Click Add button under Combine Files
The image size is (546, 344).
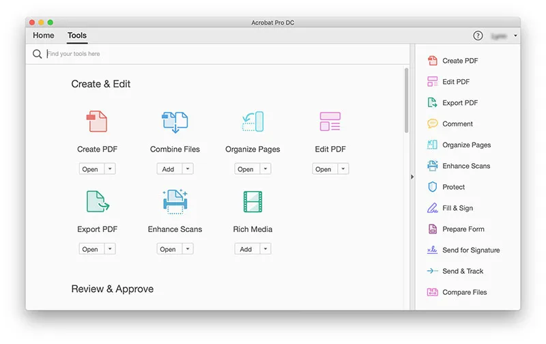pyautogui.click(x=169, y=169)
